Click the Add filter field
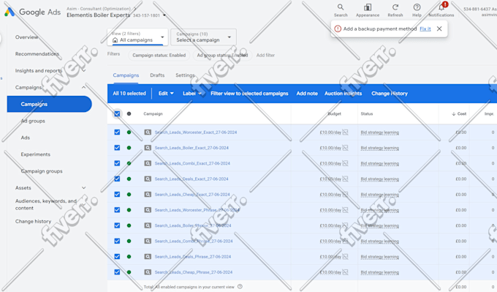Image resolution: width=497 pixels, height=292 pixels. [x=265, y=55]
